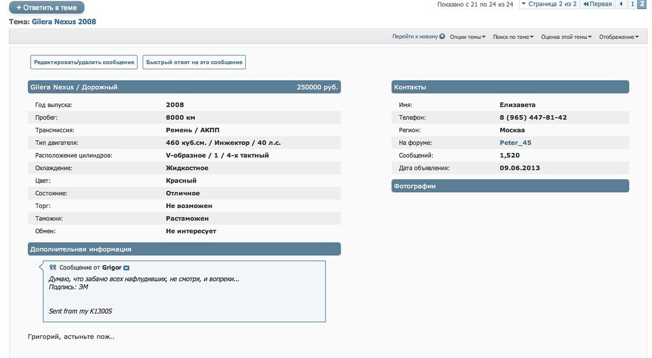Expand the Опции темы dropdown

tap(468, 37)
